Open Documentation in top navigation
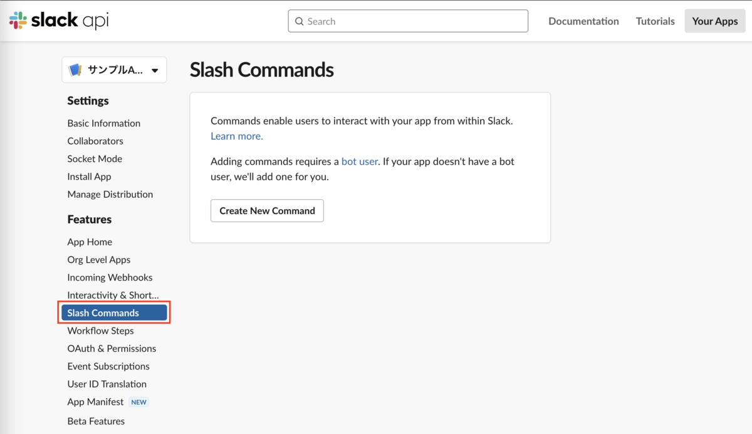The height and width of the screenshot is (434, 752). 583,21
